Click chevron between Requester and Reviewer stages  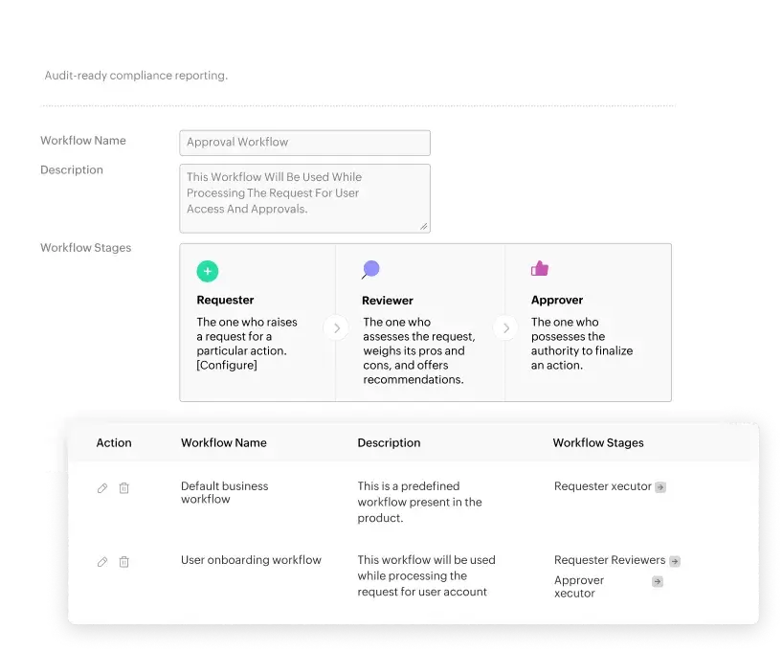[x=336, y=328]
